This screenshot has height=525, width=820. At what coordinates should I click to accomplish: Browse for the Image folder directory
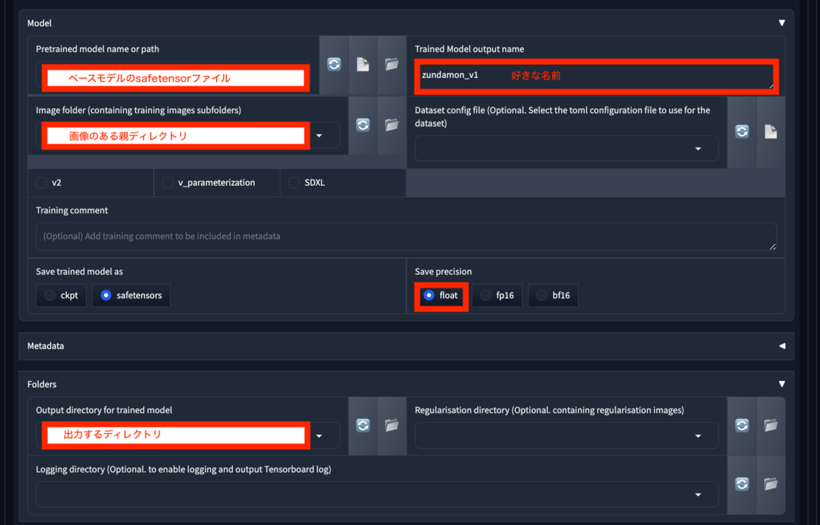[x=392, y=125]
